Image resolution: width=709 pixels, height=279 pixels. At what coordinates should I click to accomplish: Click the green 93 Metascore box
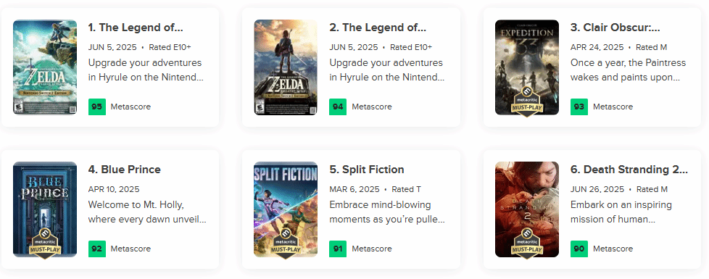tap(579, 107)
